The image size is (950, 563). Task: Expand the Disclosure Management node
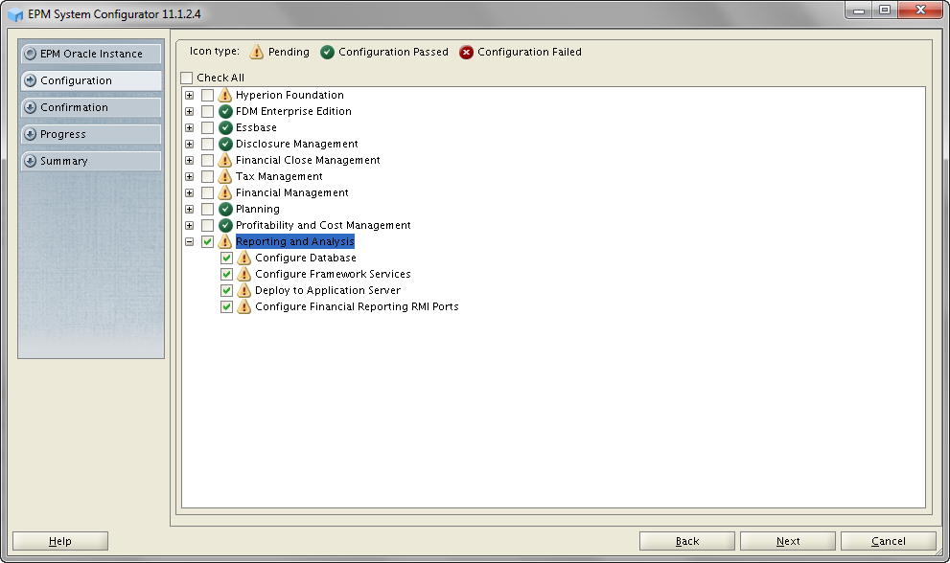190,144
